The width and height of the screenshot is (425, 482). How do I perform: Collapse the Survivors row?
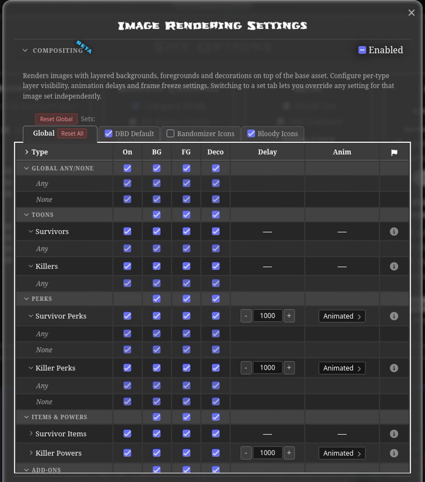click(31, 232)
